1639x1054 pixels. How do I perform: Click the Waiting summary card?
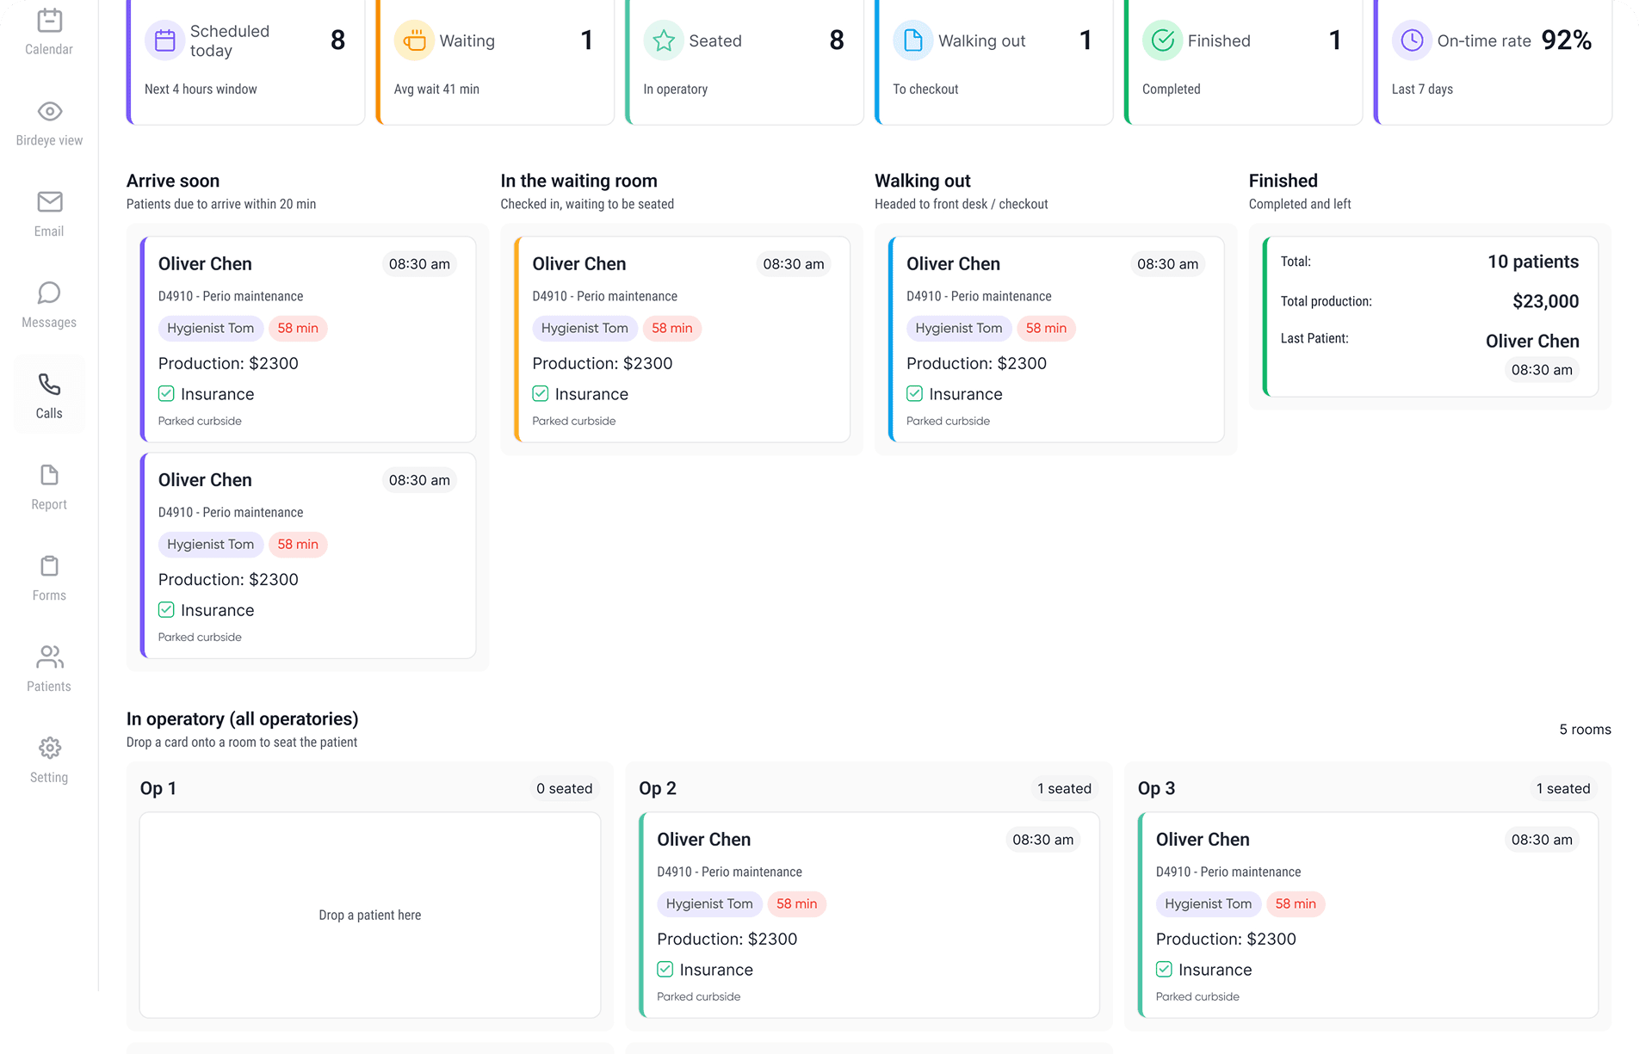[495, 60]
